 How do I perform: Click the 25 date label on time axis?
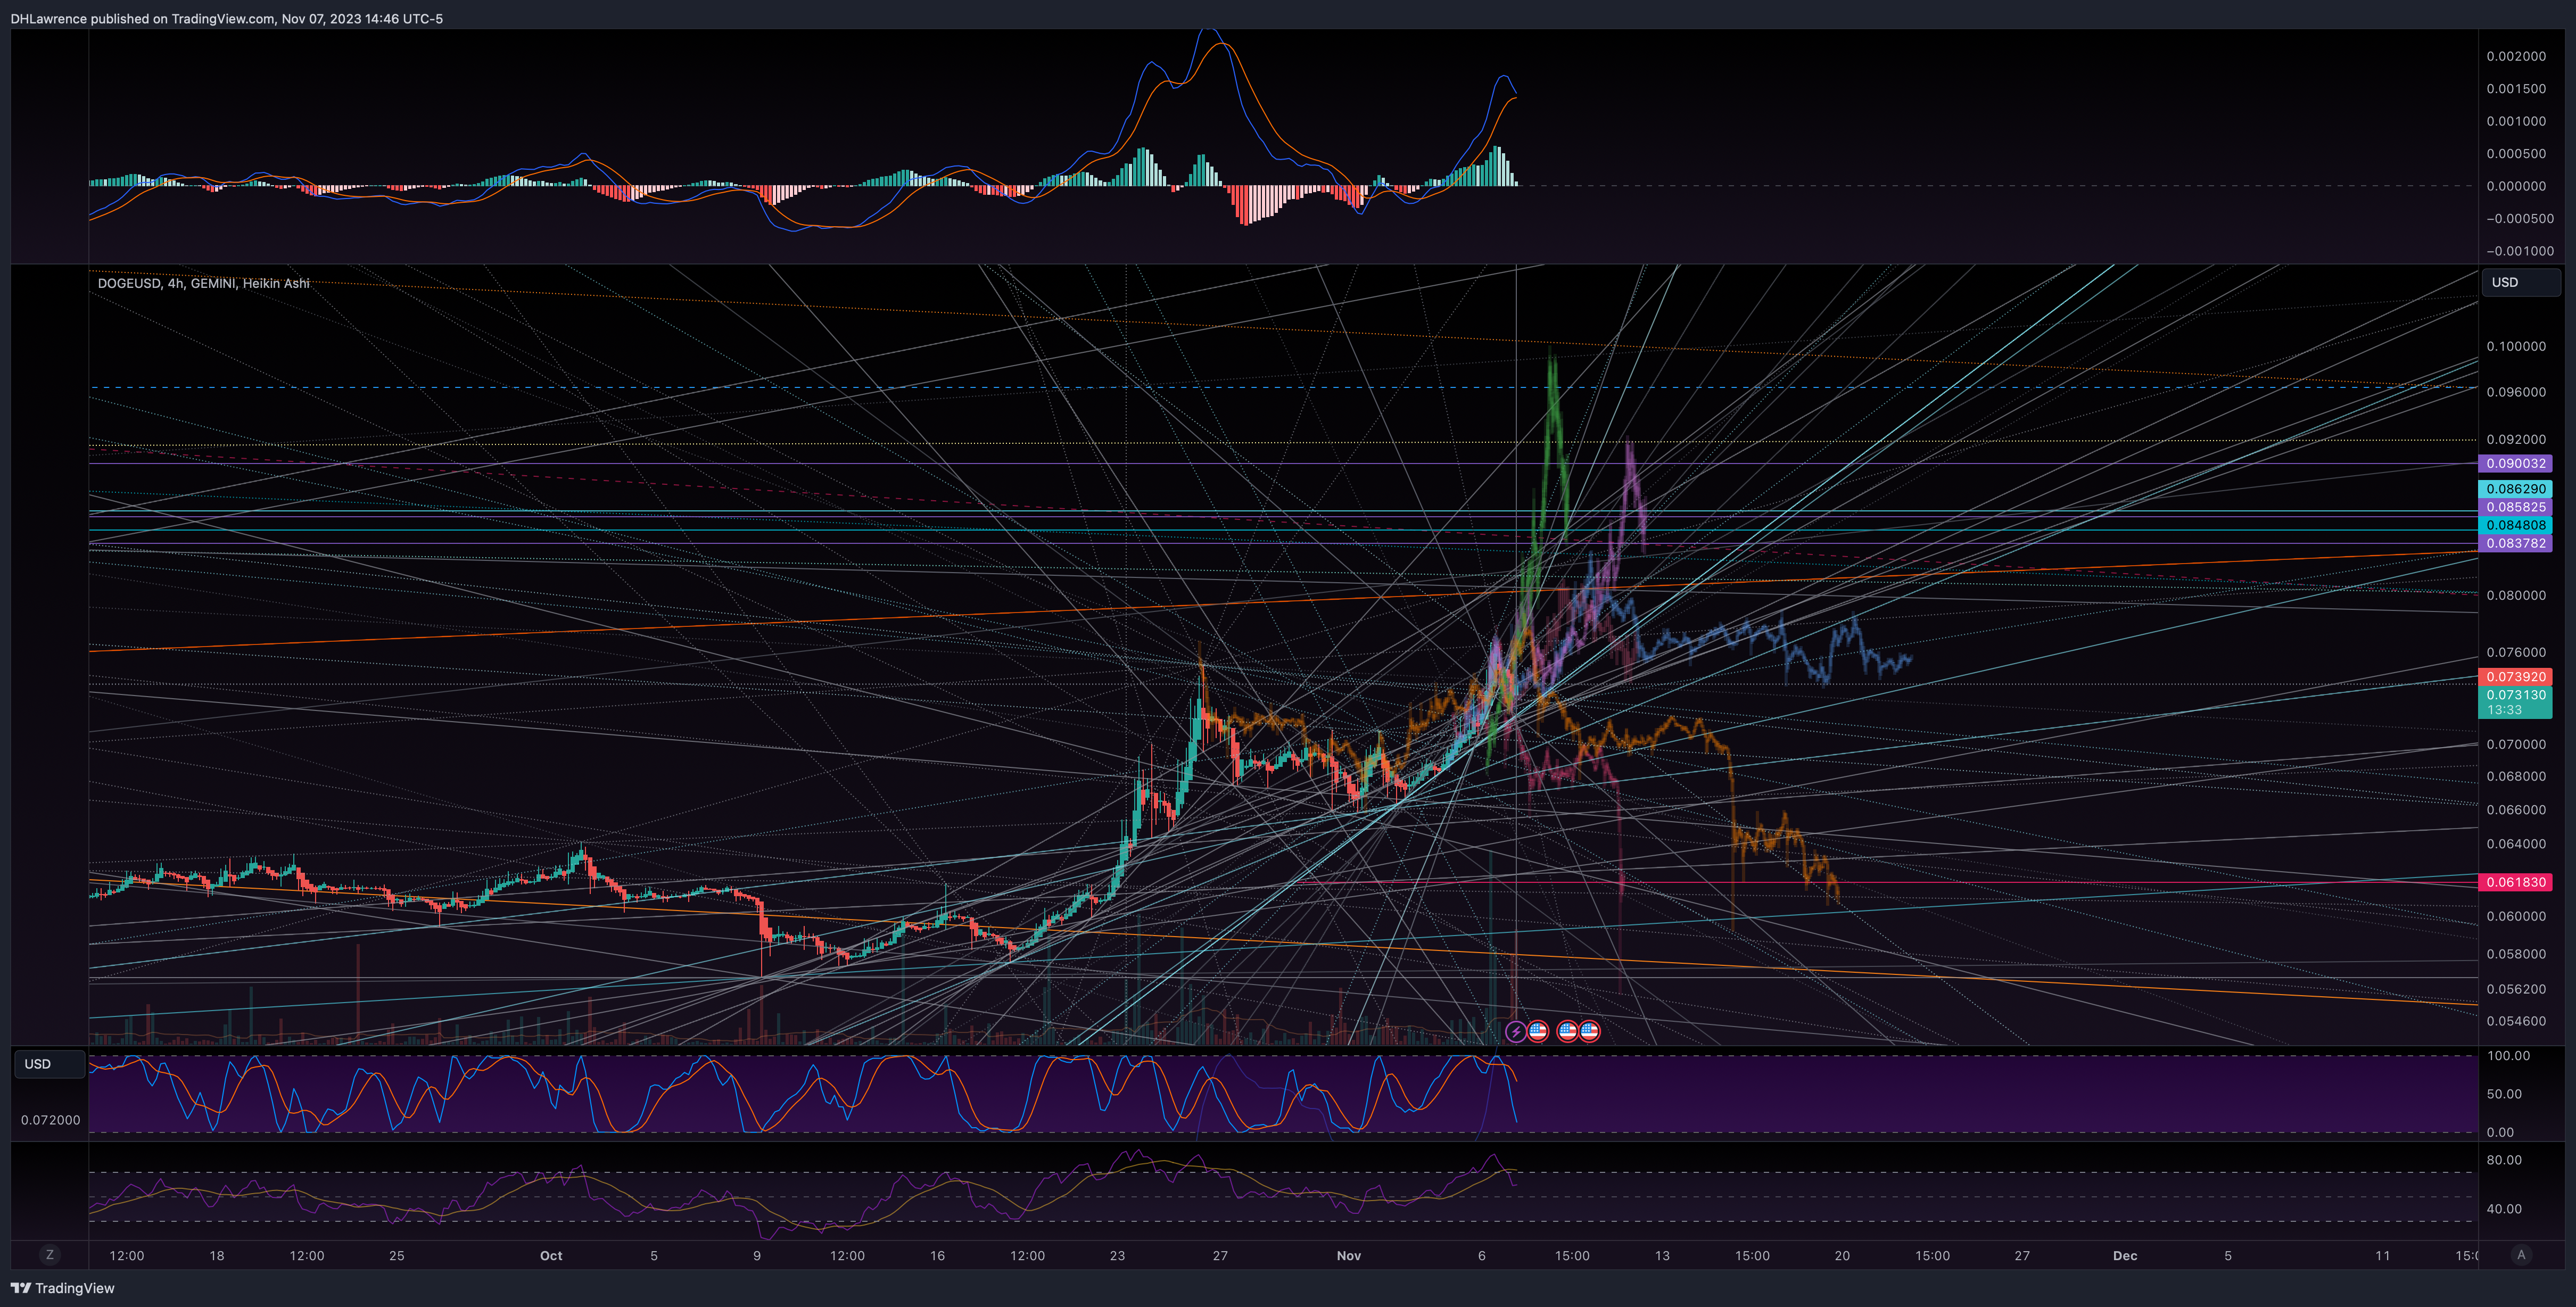[x=397, y=1256]
